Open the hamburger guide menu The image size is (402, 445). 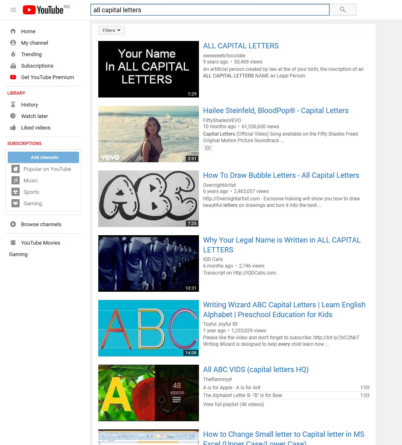click(13, 10)
